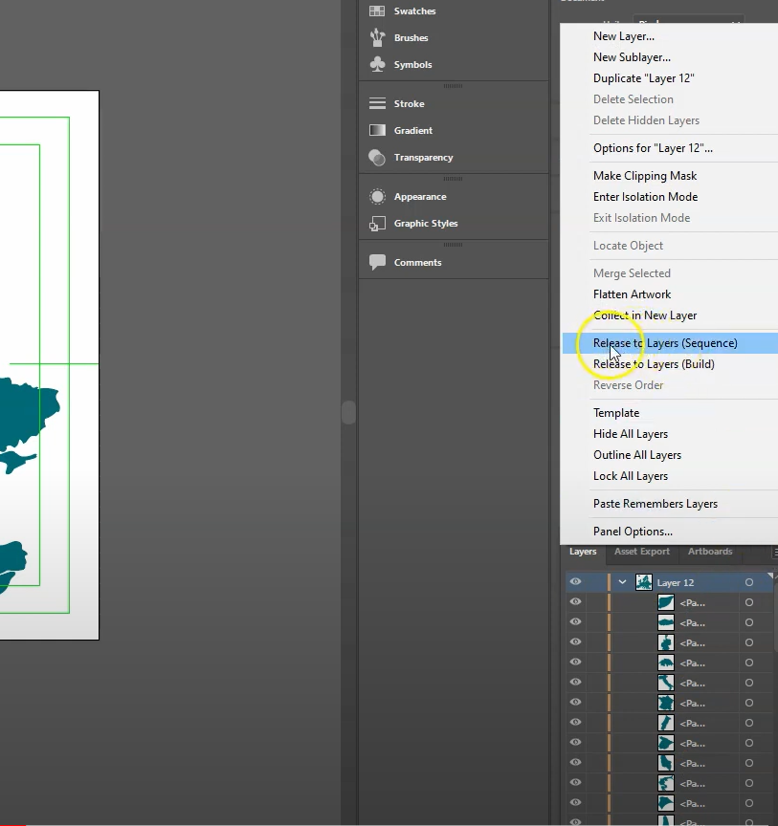Viewport: 778px width, 826px height.
Task: Choose Release to Layers (Sequence)
Action: (x=665, y=343)
